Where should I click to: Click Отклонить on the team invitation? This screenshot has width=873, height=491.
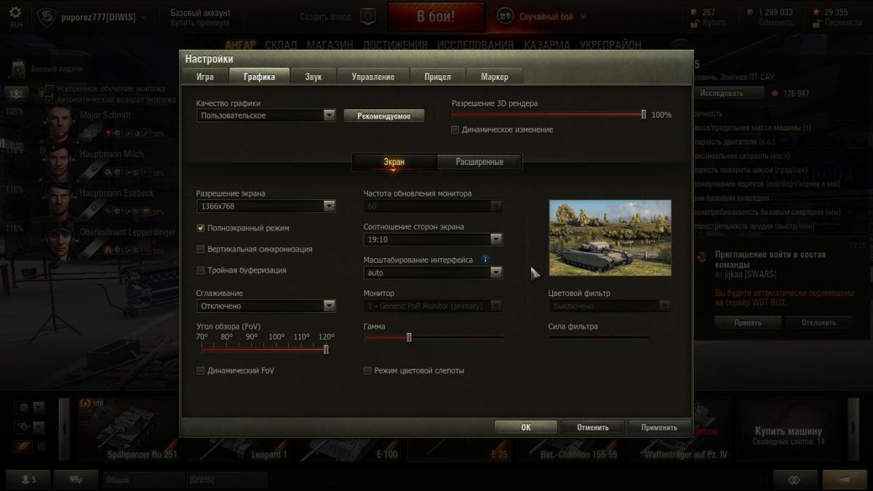[x=818, y=322]
